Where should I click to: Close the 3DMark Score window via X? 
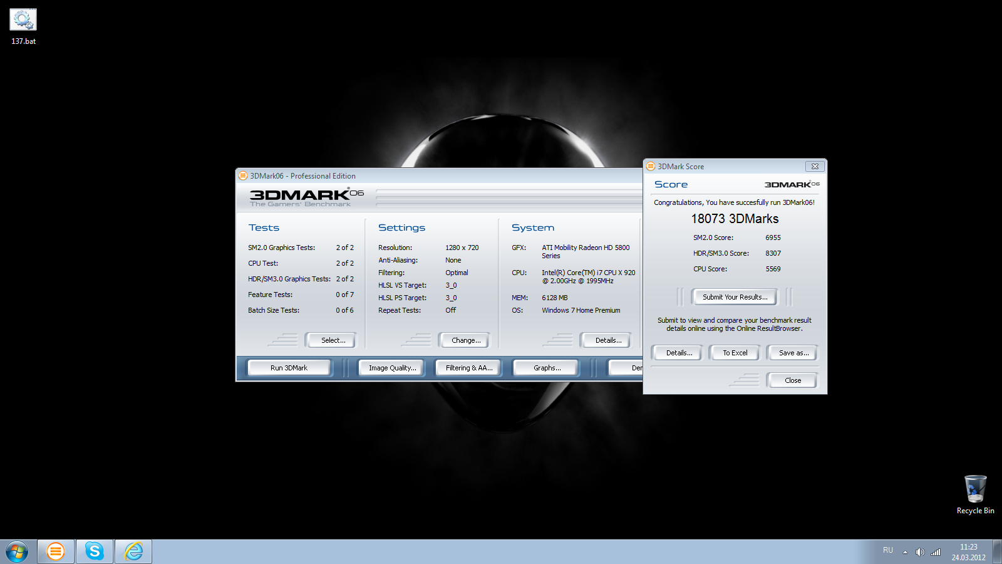click(x=815, y=166)
